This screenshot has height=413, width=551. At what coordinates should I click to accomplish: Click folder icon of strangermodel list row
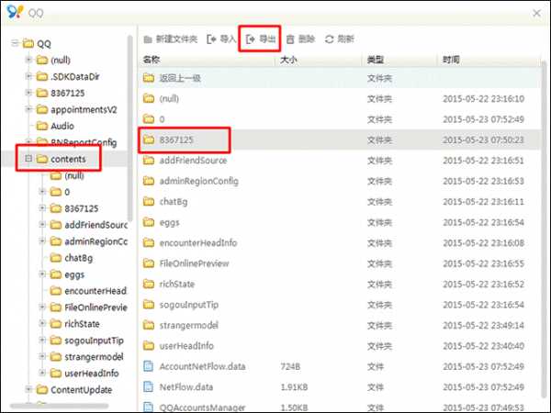click(149, 325)
